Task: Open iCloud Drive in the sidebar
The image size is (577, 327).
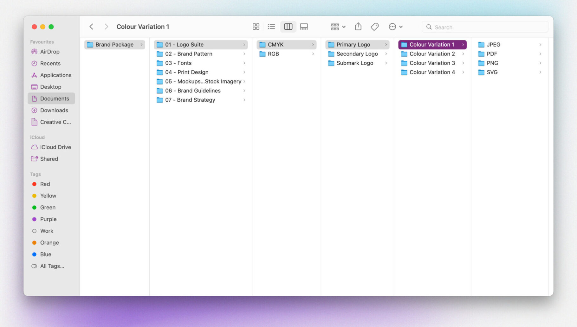Action: click(51, 147)
